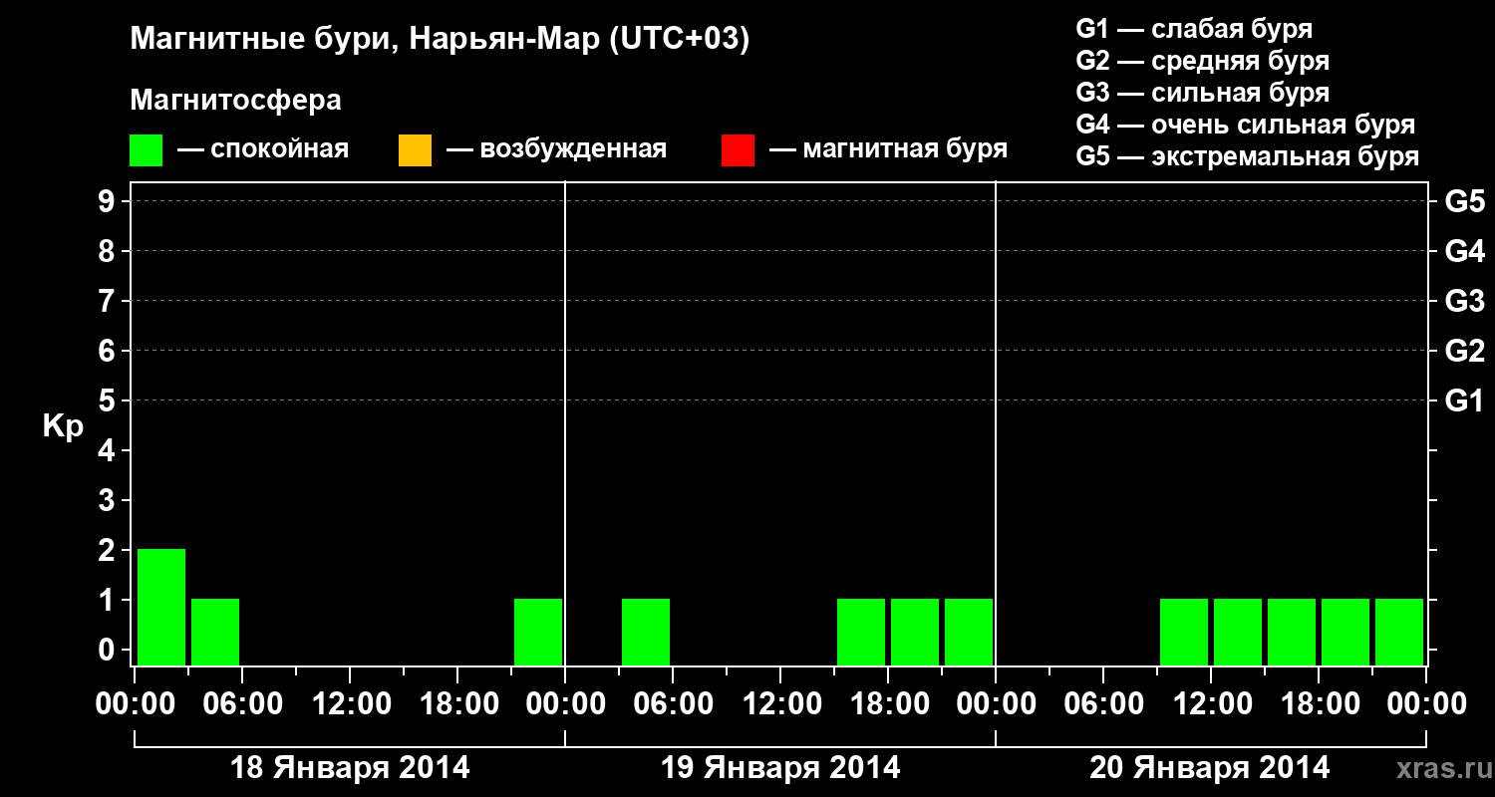Image resolution: width=1495 pixels, height=797 pixels.
Task: Click the orange 'возбужденная' legend swatch
Action: (x=415, y=150)
